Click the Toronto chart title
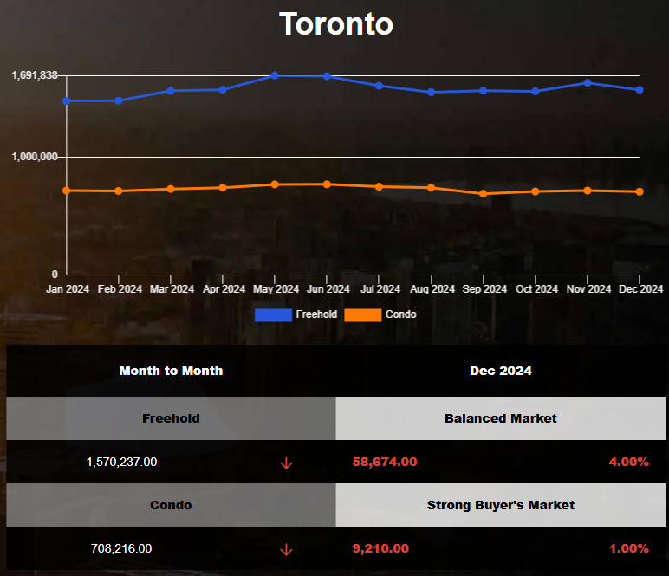The width and height of the screenshot is (669, 576). [335, 24]
